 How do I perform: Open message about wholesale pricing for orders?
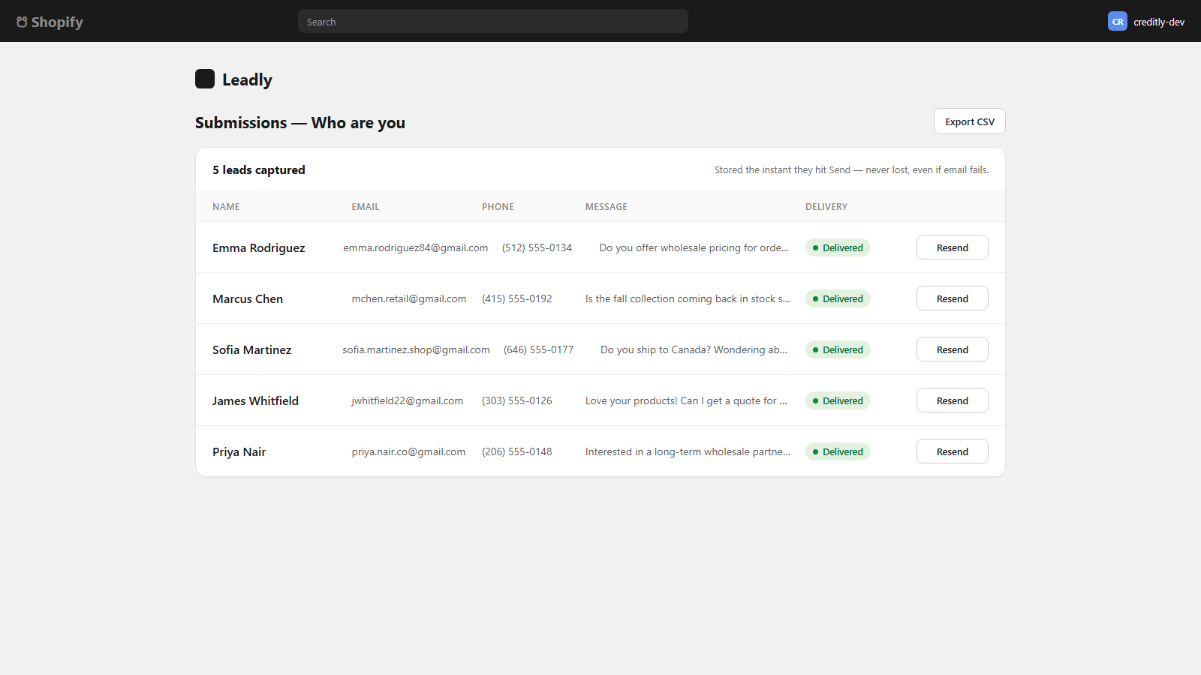(694, 248)
